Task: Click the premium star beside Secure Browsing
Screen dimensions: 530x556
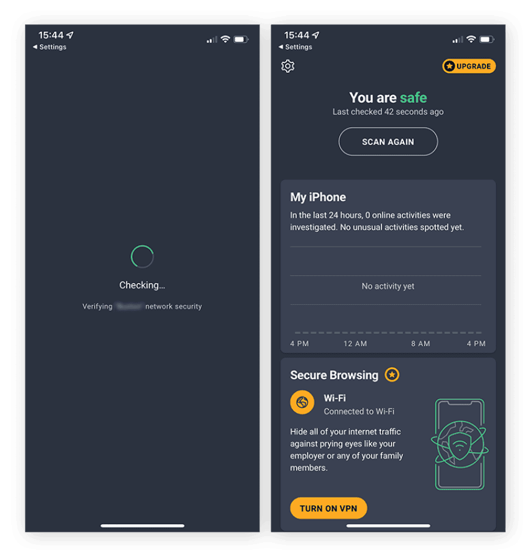Action: pos(392,375)
